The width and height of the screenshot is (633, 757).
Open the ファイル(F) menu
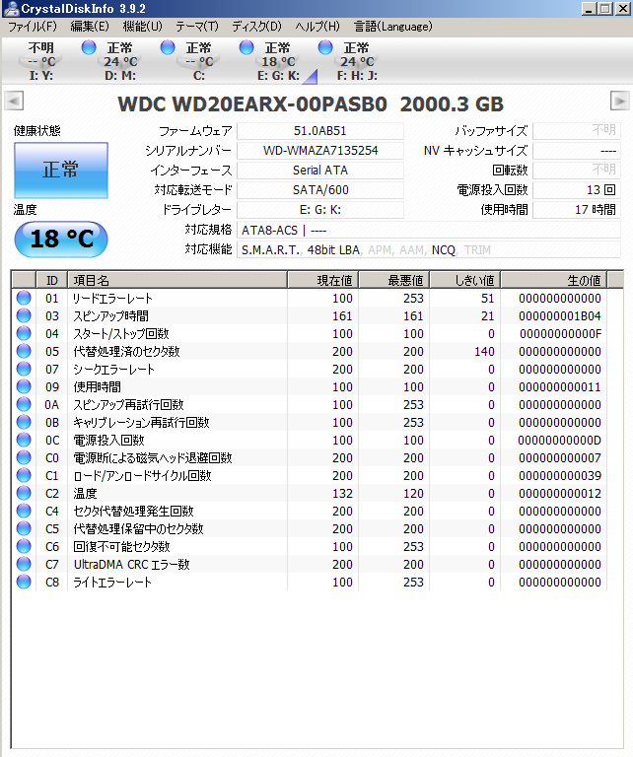[x=33, y=26]
